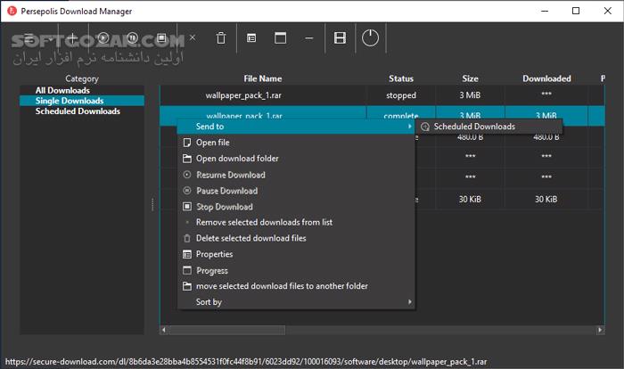624x369 pixels.
Task: Select Scheduled Downloads in Category list
Action: (78, 111)
